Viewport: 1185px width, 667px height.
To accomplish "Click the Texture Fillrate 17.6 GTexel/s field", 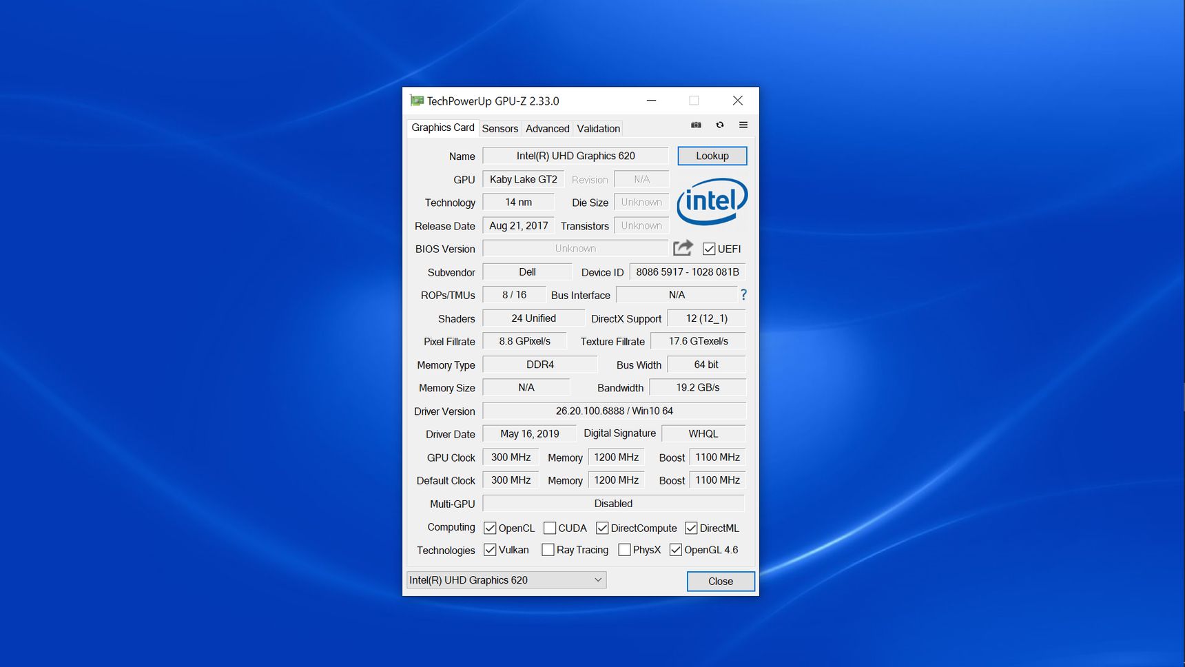I will (699, 341).
